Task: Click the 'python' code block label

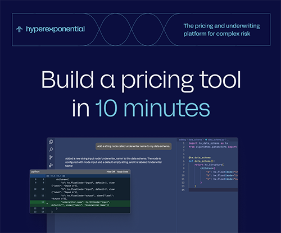Action: click(35, 171)
